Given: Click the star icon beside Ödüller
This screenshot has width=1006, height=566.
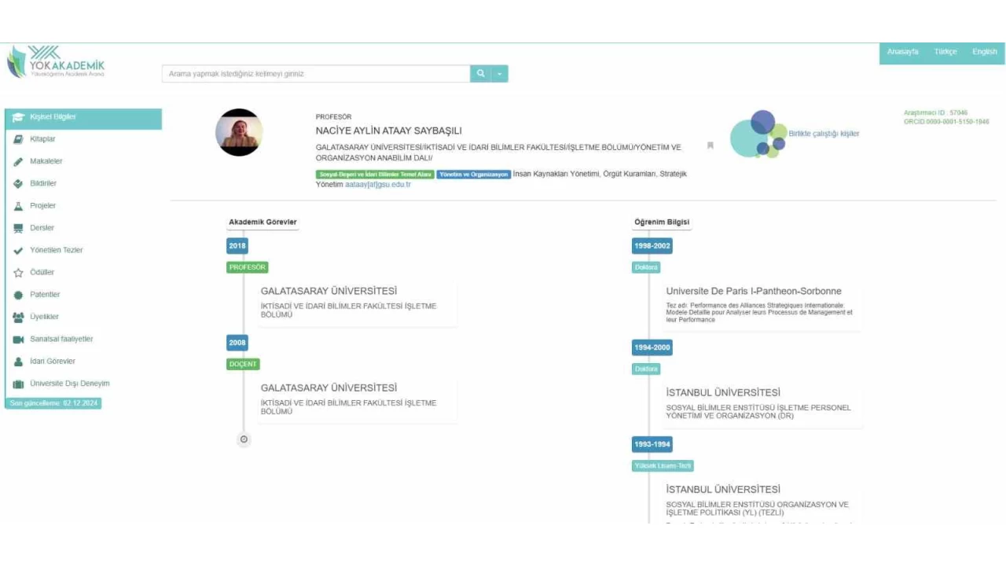Looking at the screenshot, I should [18, 273].
